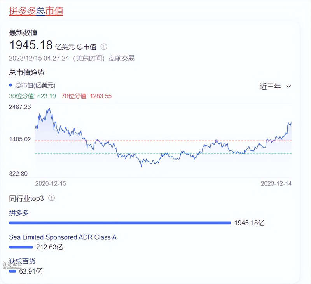Click the 62.91亿 bar value

[x=31, y=271]
